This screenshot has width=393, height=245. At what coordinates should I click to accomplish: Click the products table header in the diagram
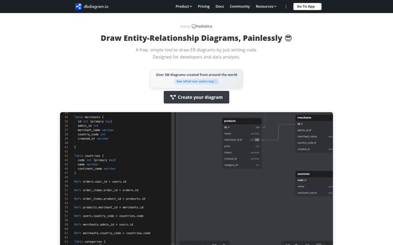point(242,121)
